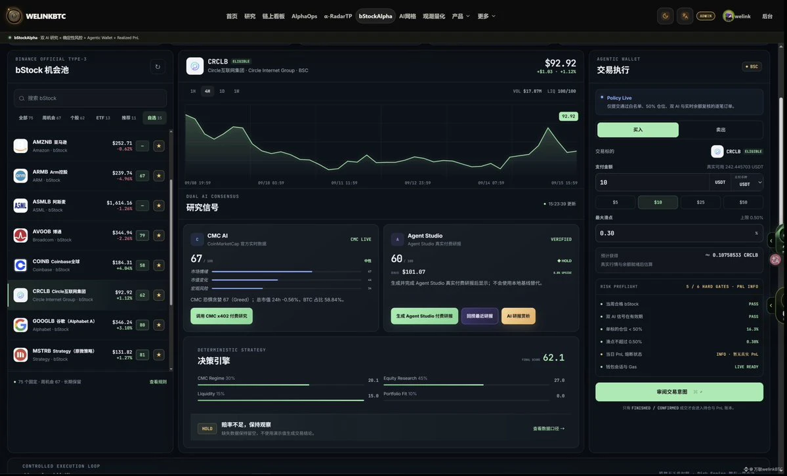Open the 更多 dropdown menu

486,16
